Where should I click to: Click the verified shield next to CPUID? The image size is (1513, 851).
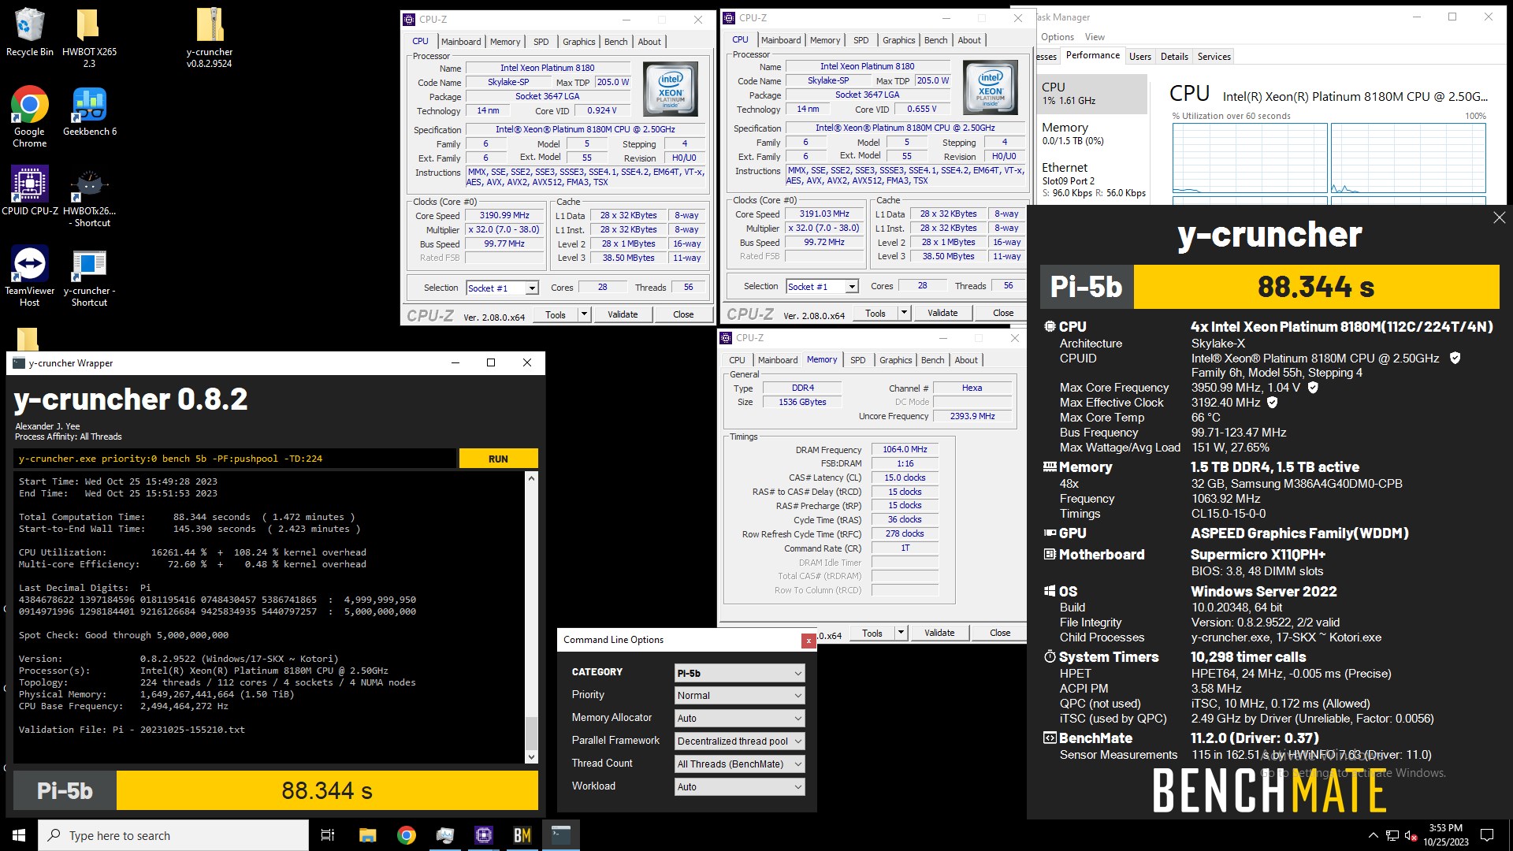click(x=1455, y=358)
